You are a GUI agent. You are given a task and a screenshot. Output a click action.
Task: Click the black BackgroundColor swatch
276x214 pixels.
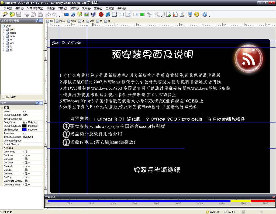point(24,126)
